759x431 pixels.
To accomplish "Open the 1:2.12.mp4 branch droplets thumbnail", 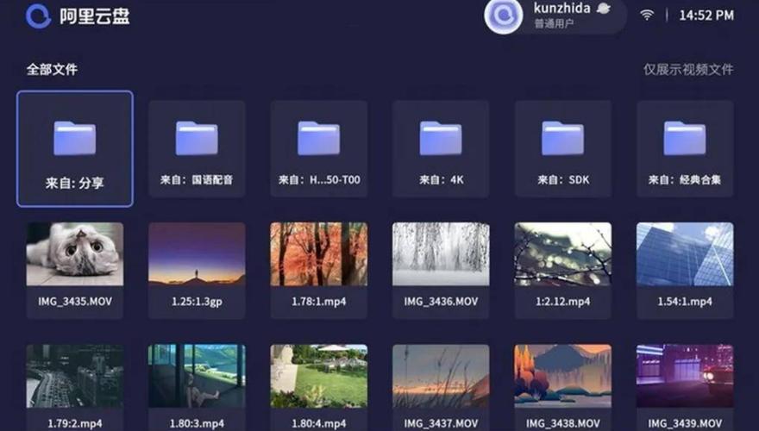I will [x=562, y=254].
